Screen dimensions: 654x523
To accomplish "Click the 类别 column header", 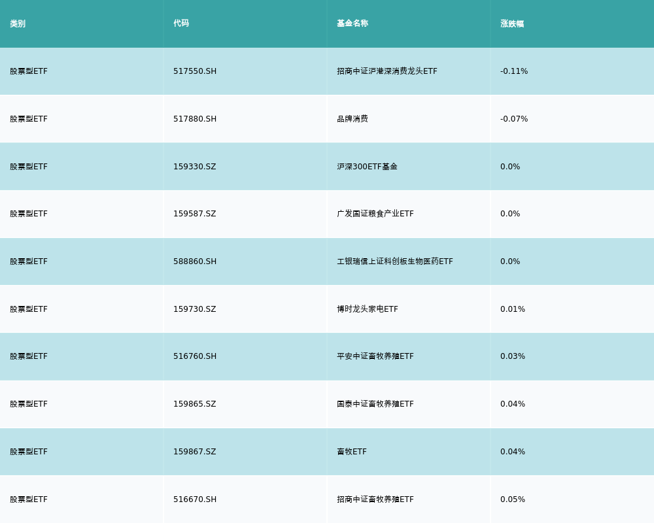I will tap(18, 24).
